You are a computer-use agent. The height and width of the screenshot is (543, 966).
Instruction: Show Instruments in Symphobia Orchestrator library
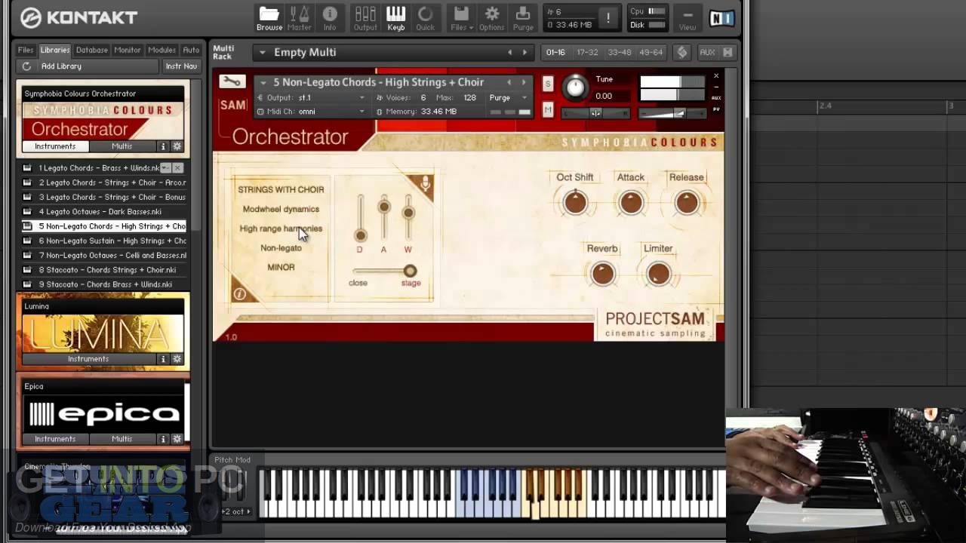click(55, 146)
